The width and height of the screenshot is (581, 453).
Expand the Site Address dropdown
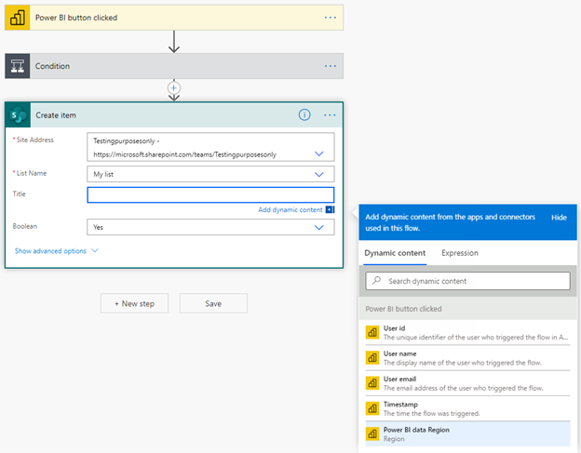(319, 153)
